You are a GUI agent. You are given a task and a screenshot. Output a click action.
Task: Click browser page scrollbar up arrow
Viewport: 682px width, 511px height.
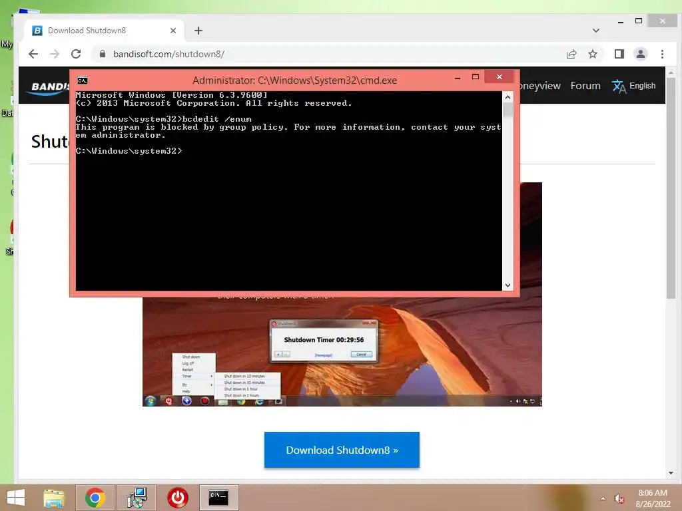pyautogui.click(x=671, y=73)
